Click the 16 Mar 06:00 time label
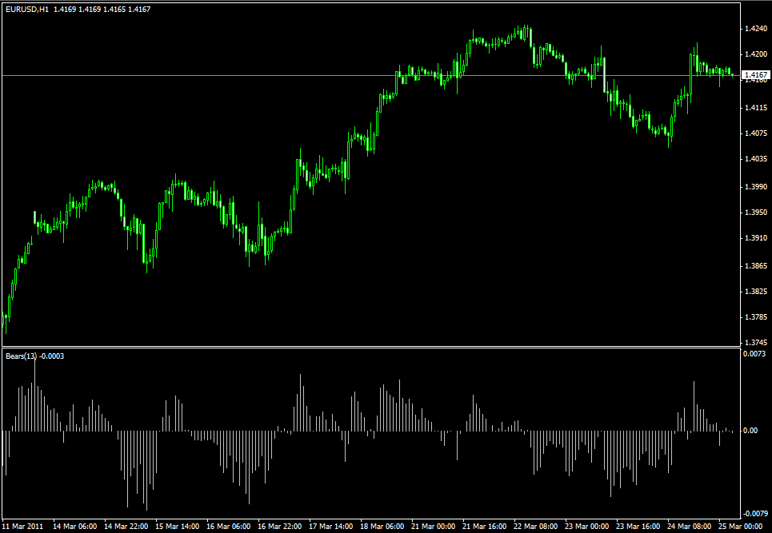This screenshot has height=533, width=772. tap(229, 526)
